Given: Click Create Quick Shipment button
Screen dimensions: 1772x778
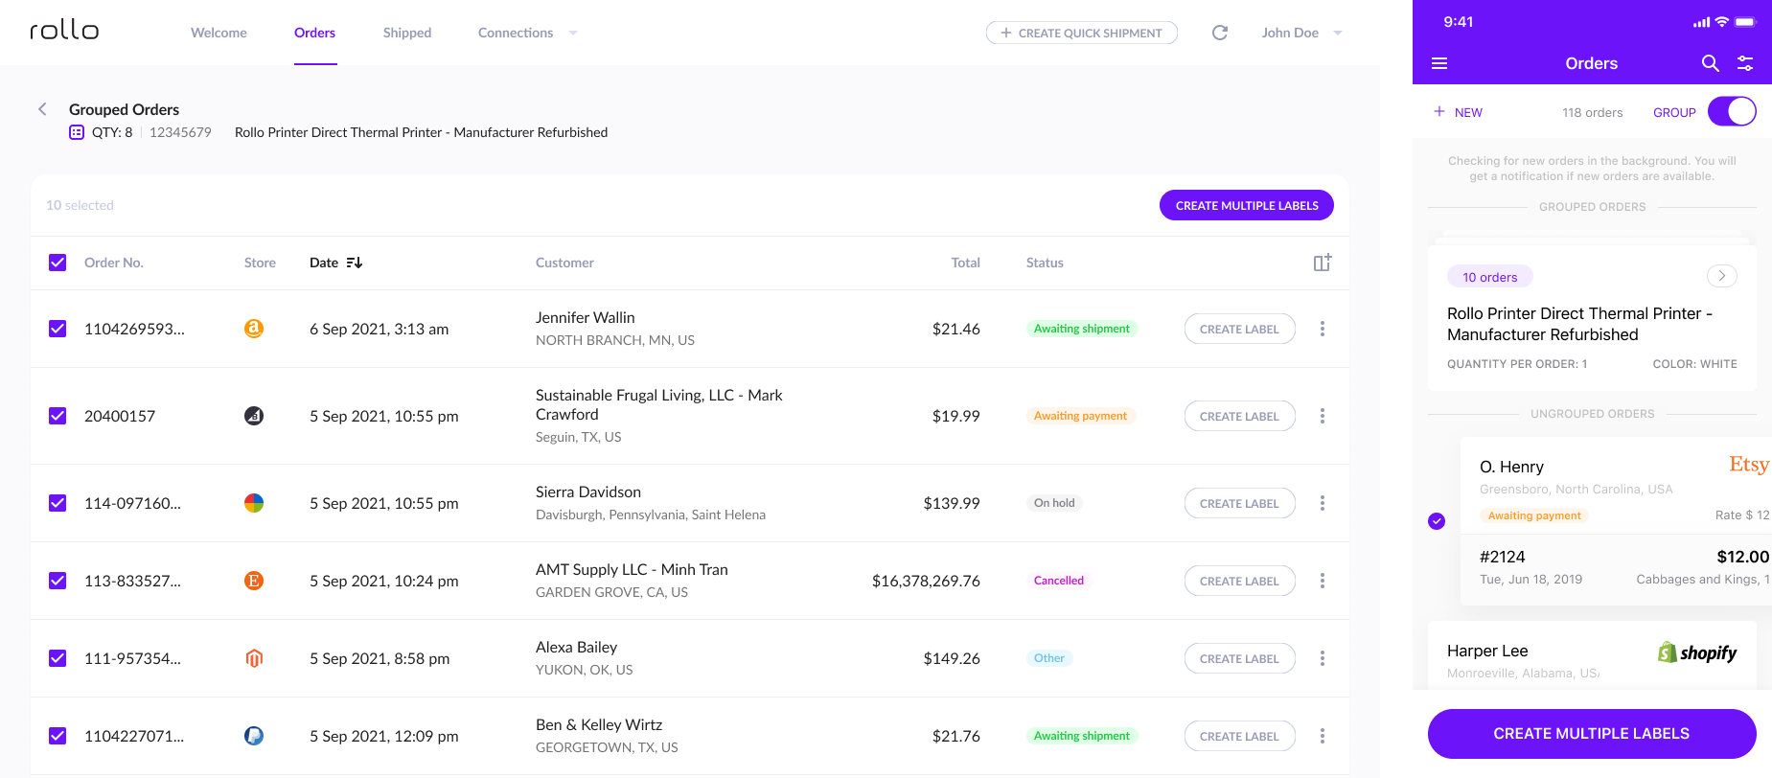Looking at the screenshot, I should click(1081, 33).
